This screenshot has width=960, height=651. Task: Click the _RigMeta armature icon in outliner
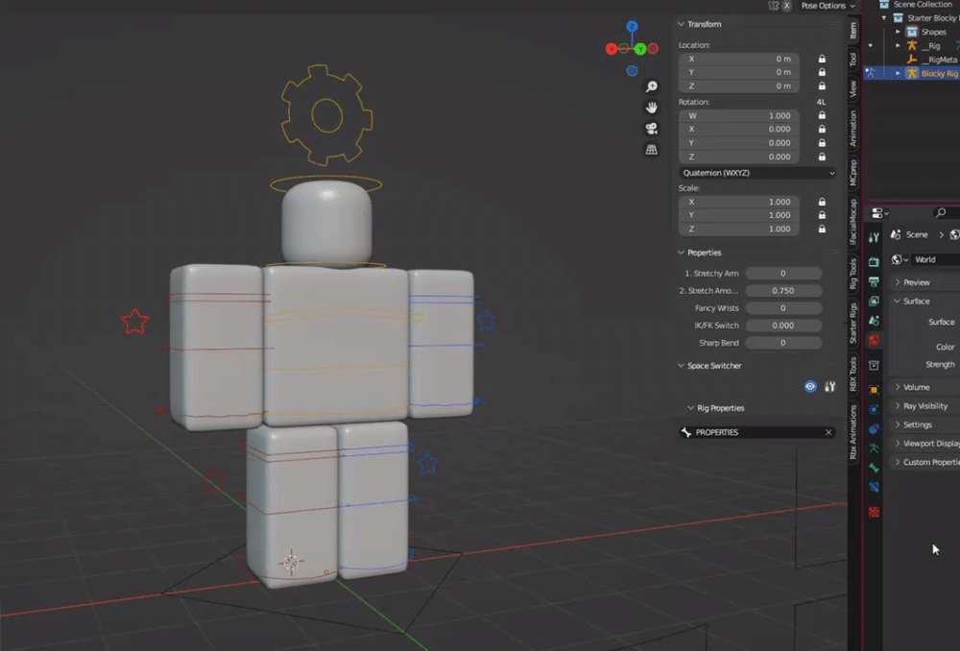pyautogui.click(x=912, y=60)
